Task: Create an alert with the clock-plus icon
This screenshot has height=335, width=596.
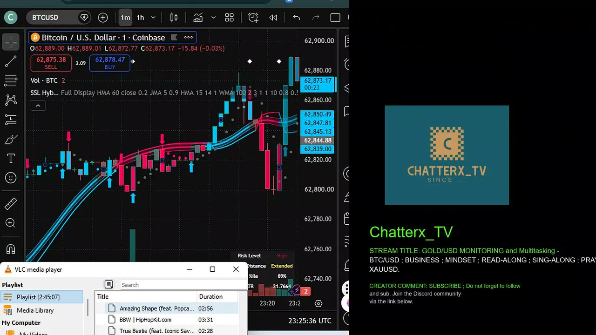Action: (253, 18)
